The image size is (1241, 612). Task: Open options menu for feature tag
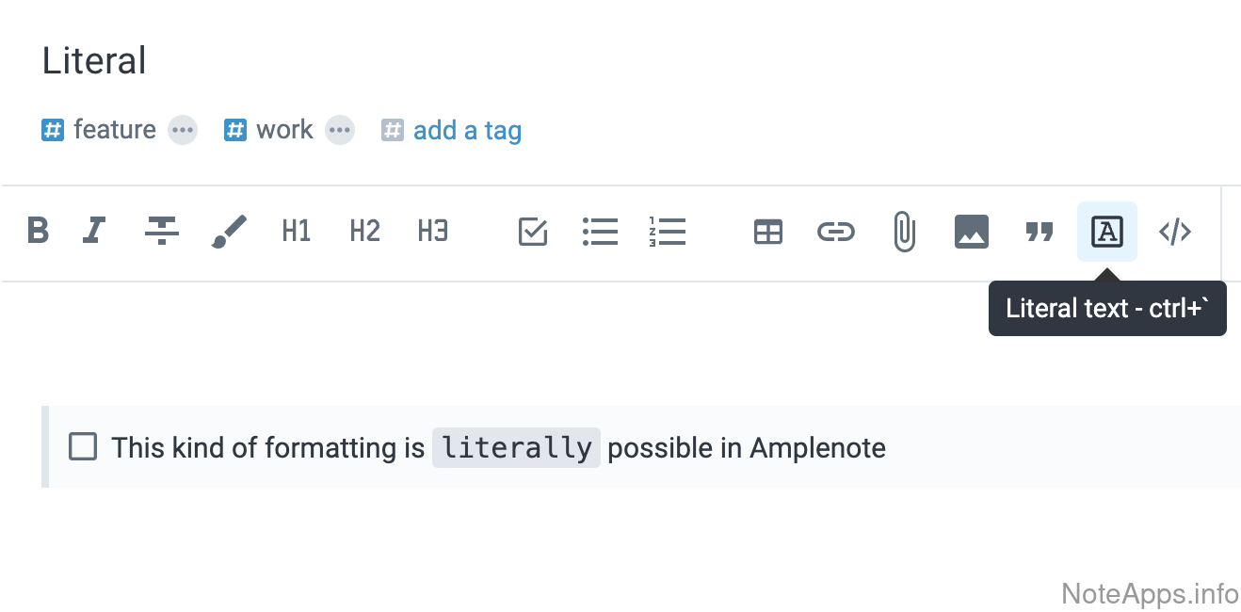click(x=183, y=130)
